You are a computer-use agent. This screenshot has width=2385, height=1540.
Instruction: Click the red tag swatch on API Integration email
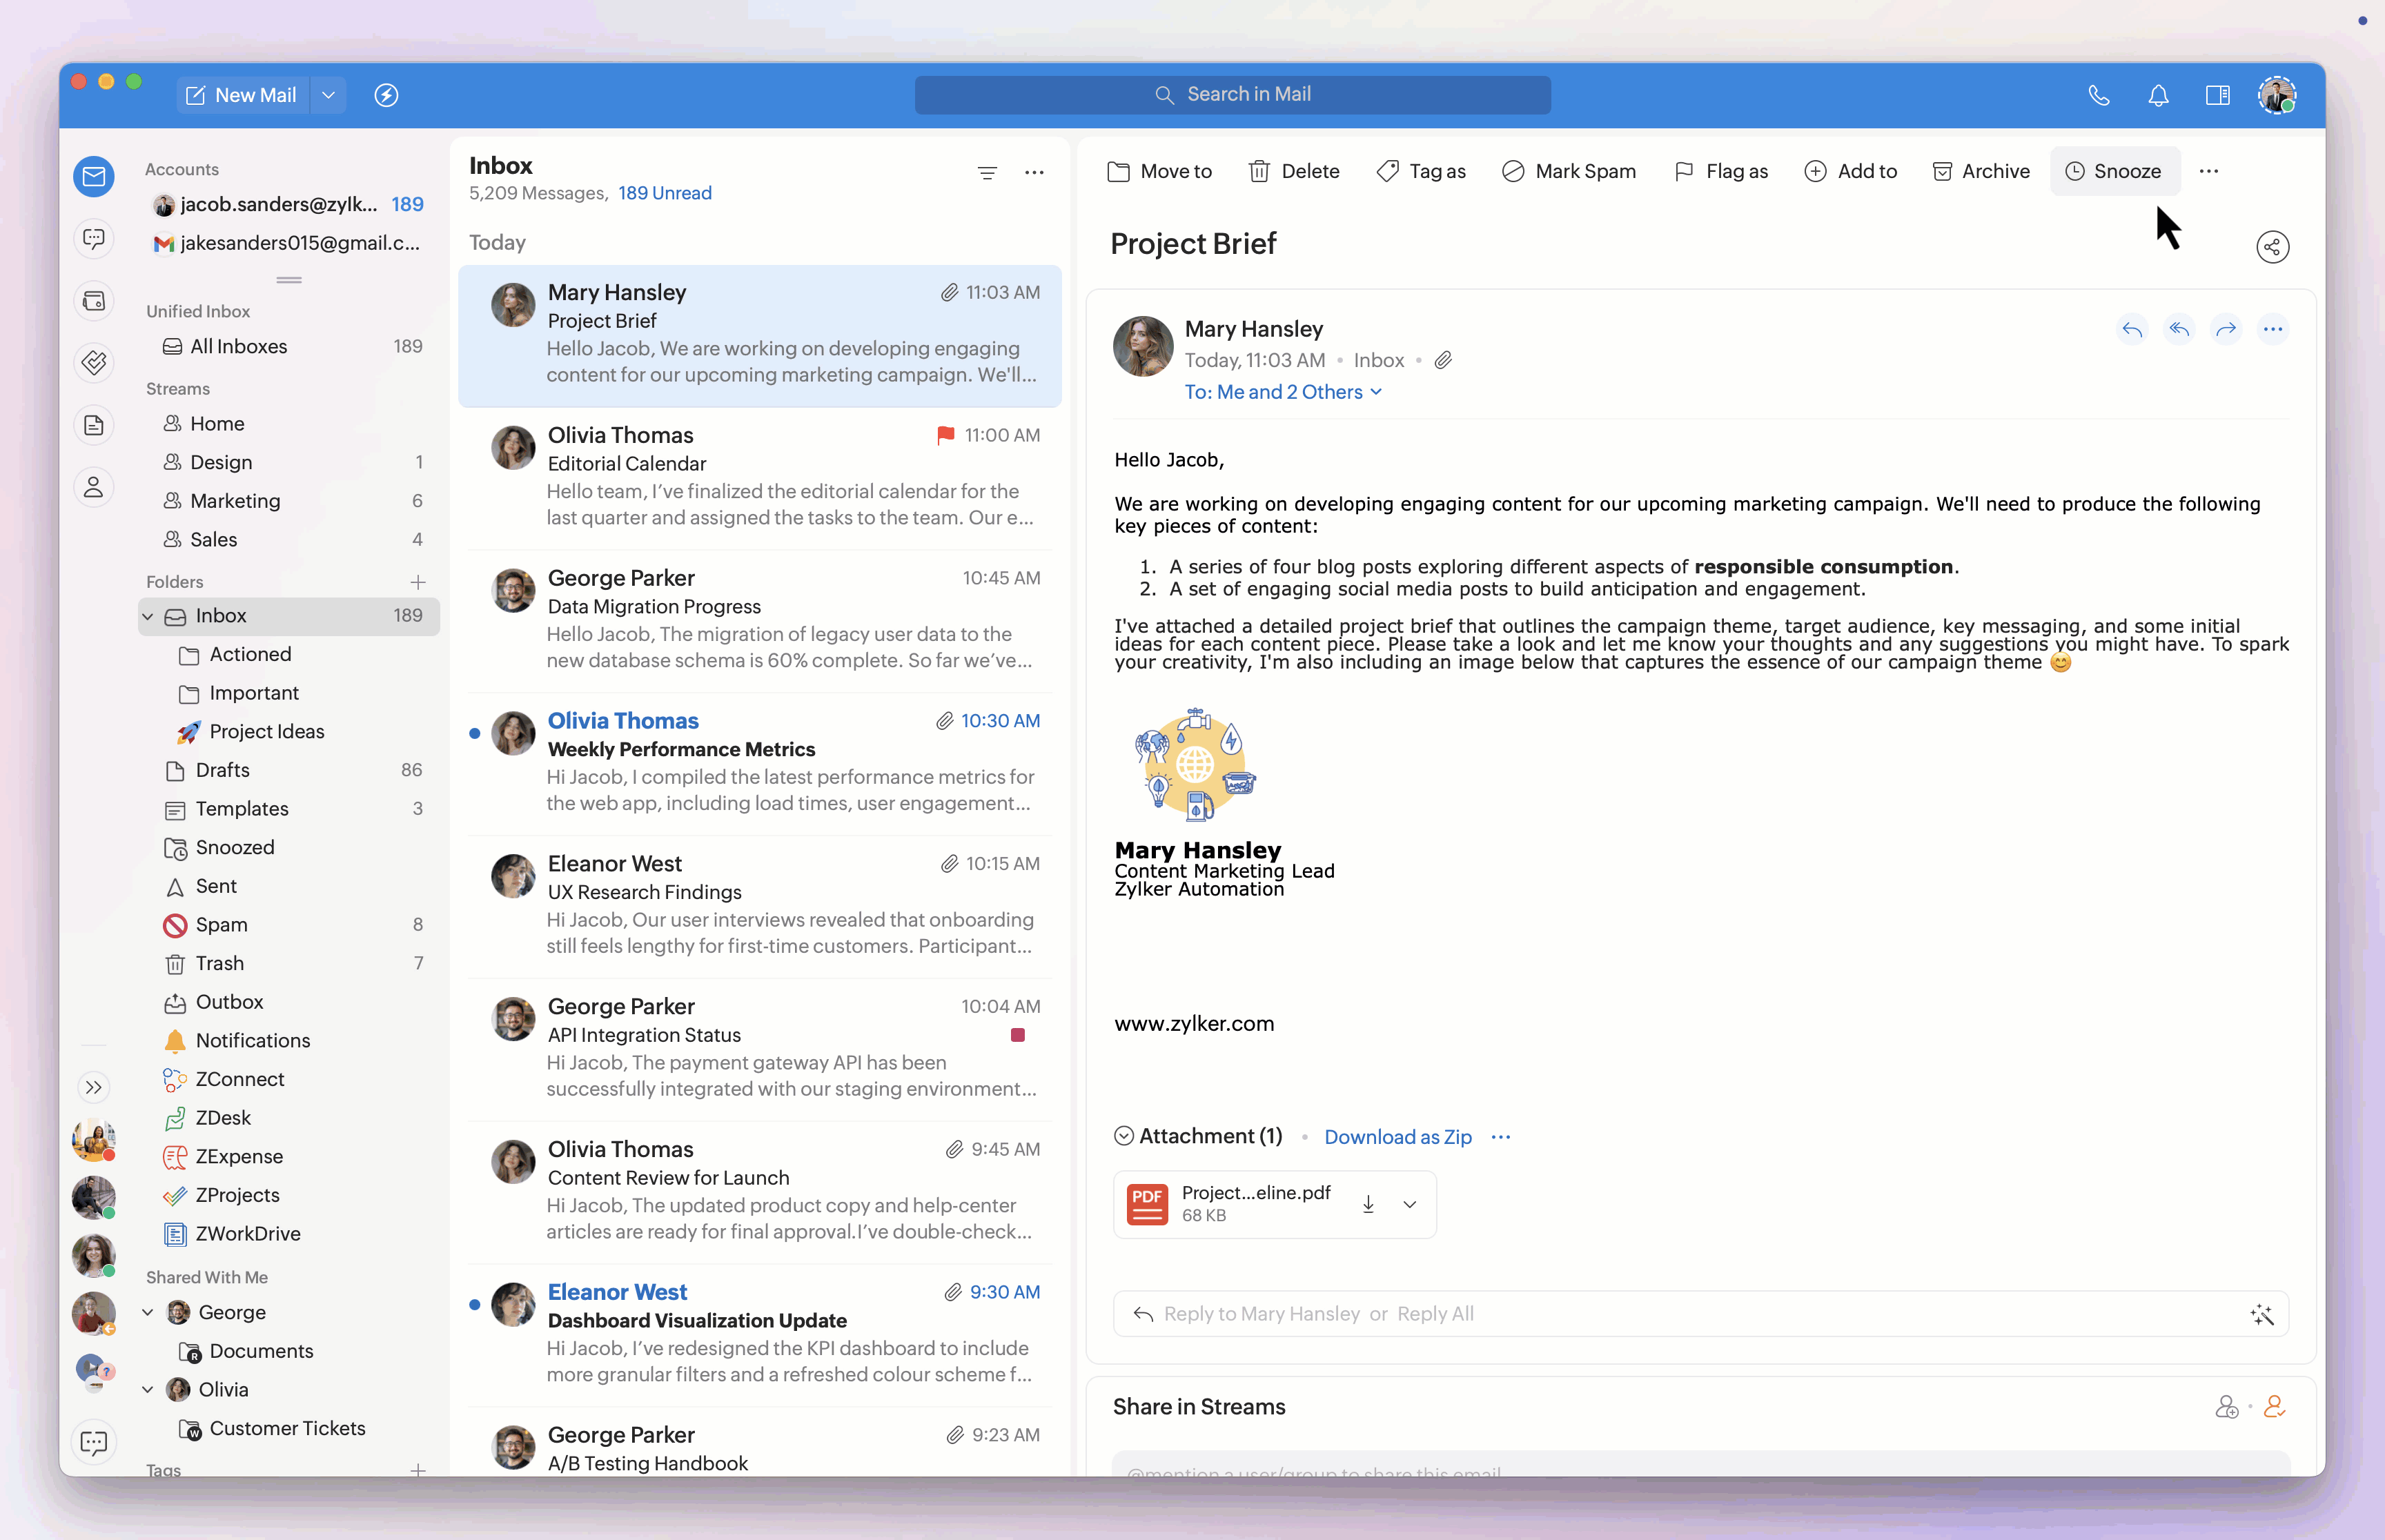click(1017, 1035)
